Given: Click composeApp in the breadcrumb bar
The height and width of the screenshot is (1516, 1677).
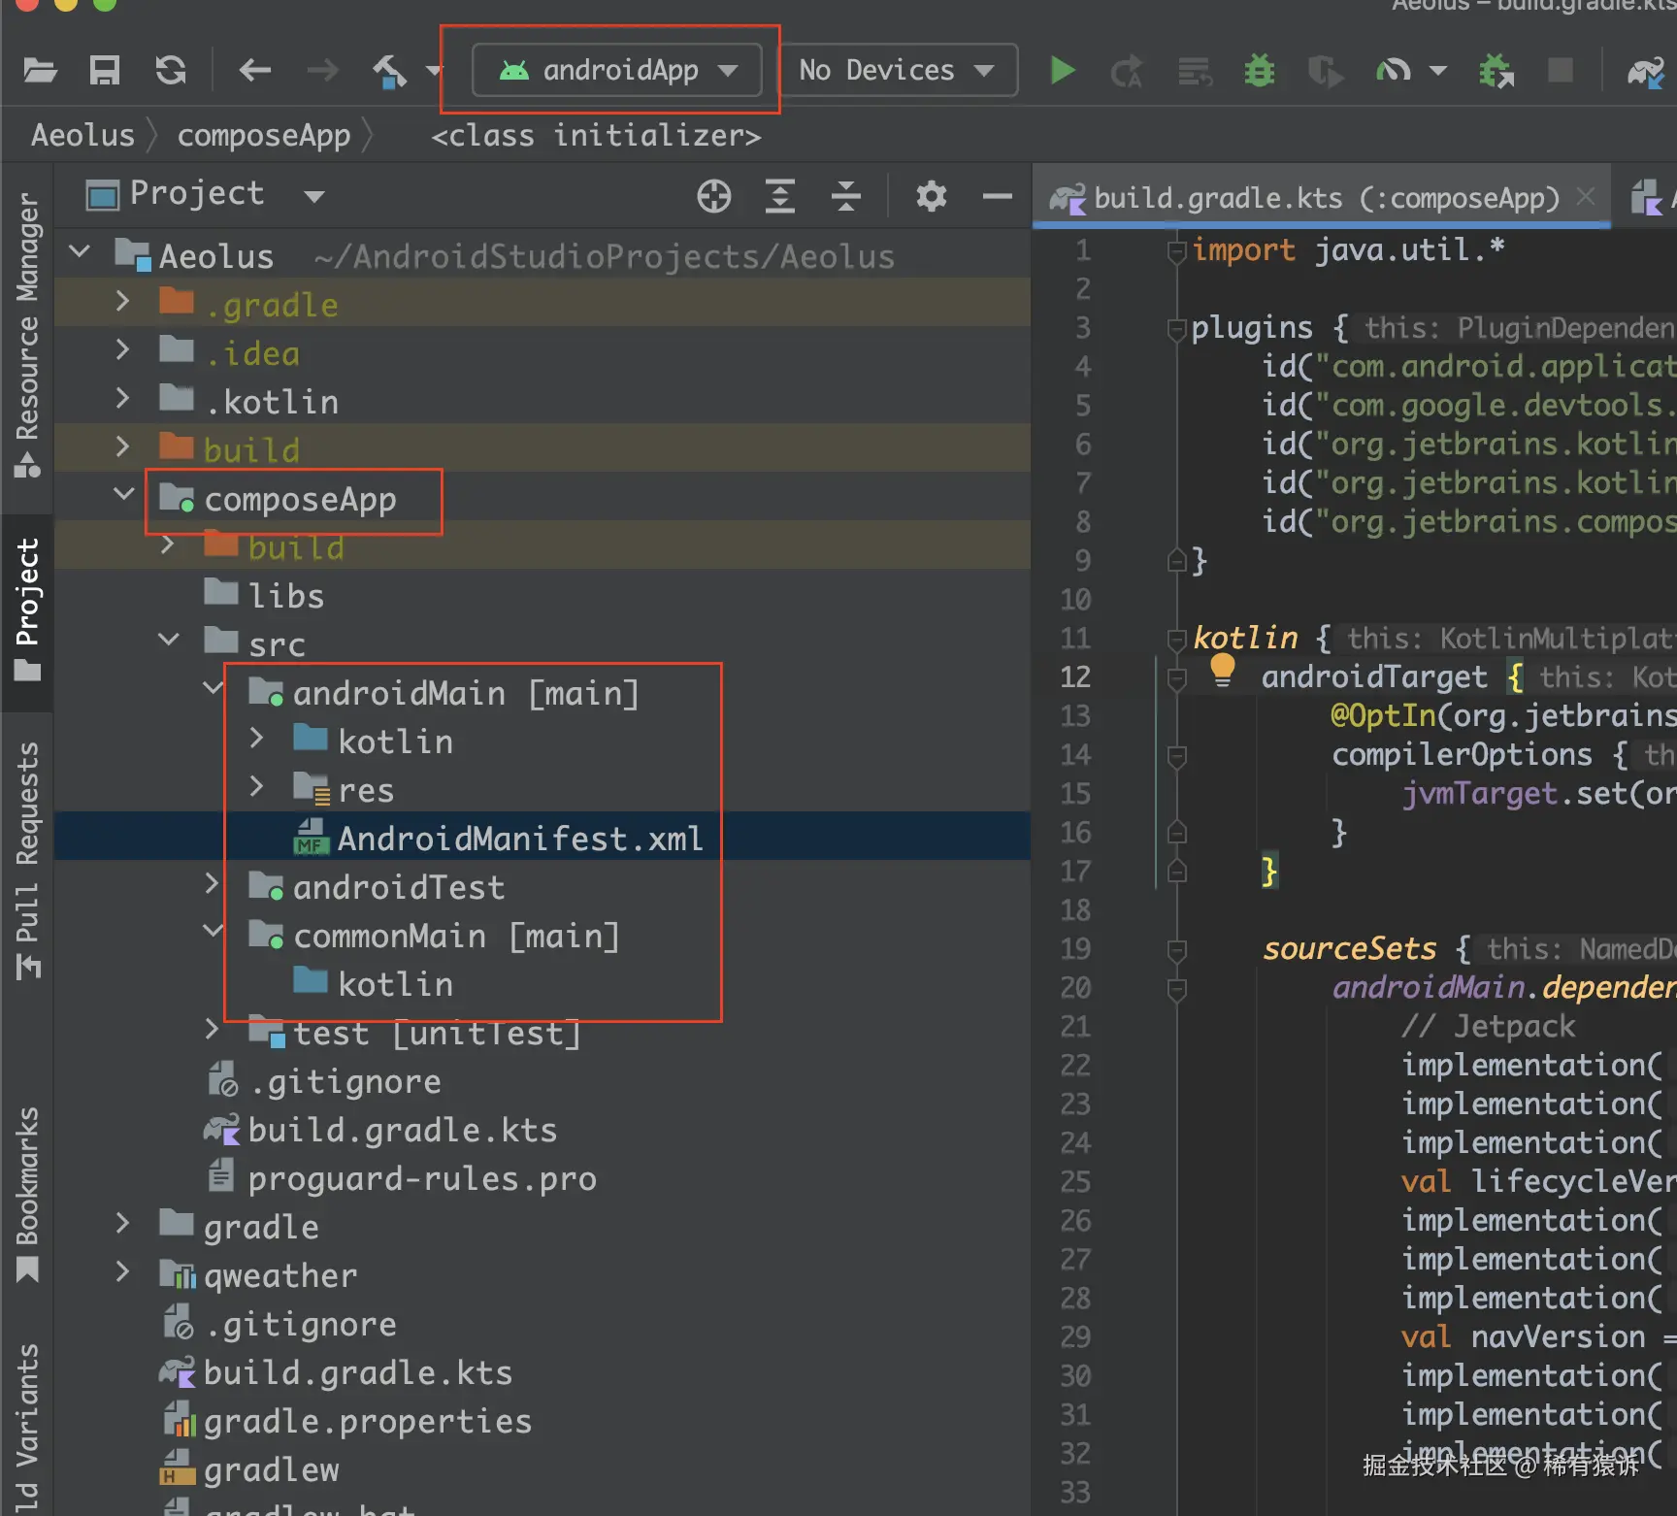Looking at the screenshot, I should point(263,136).
